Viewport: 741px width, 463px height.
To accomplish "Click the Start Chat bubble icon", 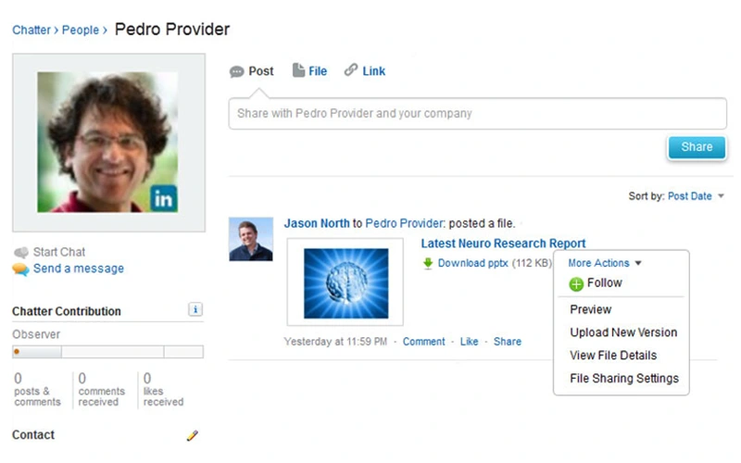I will (x=20, y=252).
